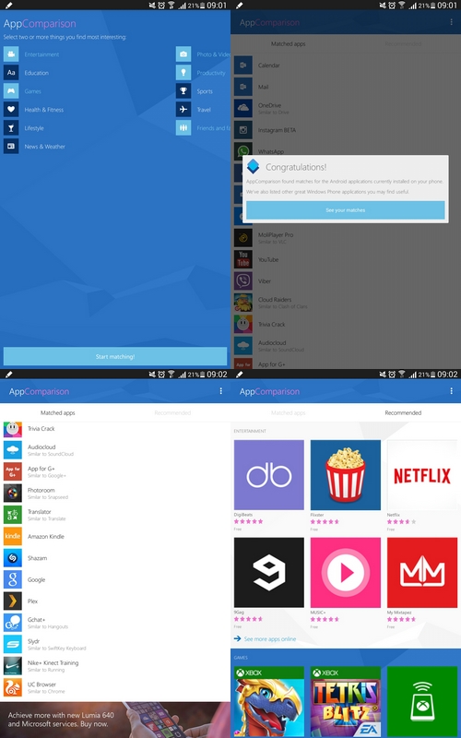This screenshot has width=461, height=738.
Task: Open the Xbox dragon game tile
Action: 269,702
